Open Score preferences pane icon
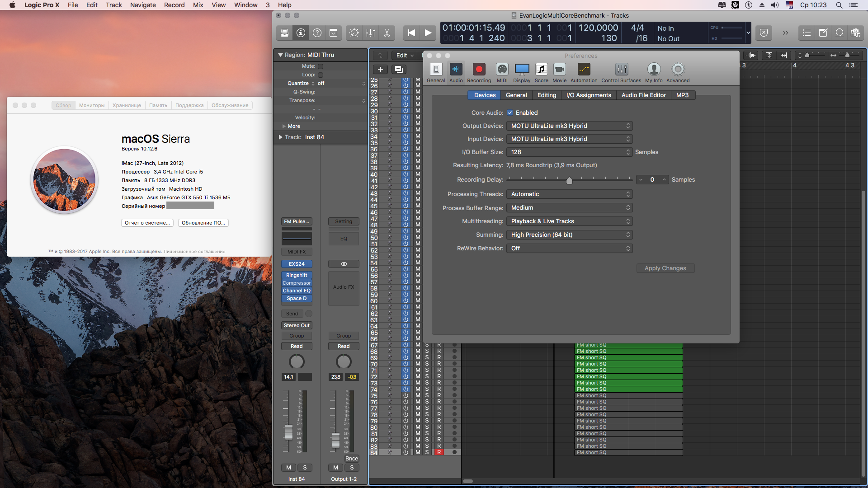 click(541, 73)
